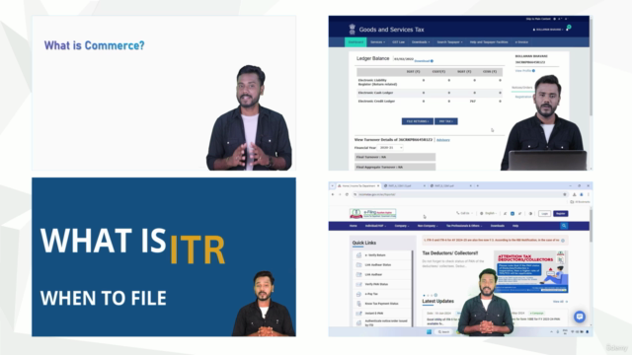
Task: Click the Windows taskbar Search box
Action: 443,331
